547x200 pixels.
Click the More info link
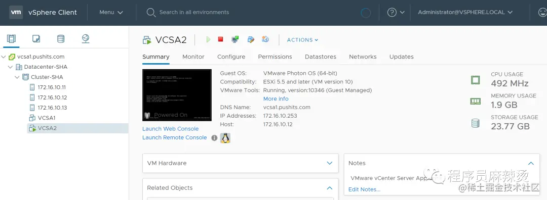coord(276,99)
